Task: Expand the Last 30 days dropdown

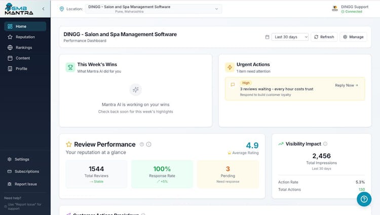Action: pos(290,37)
